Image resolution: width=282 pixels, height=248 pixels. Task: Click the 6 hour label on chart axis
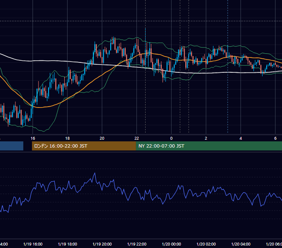tap(275, 138)
